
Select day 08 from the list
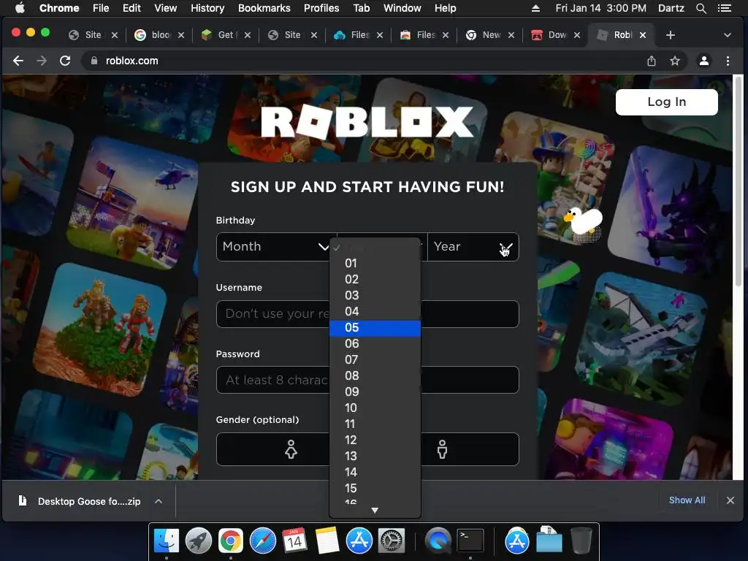click(375, 376)
